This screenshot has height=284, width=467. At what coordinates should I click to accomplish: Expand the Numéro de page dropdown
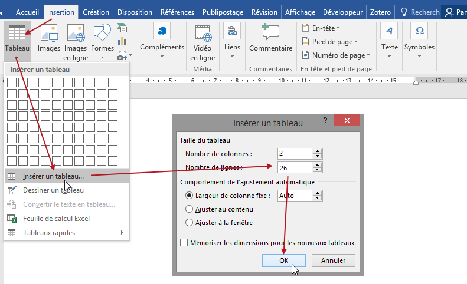(368, 55)
